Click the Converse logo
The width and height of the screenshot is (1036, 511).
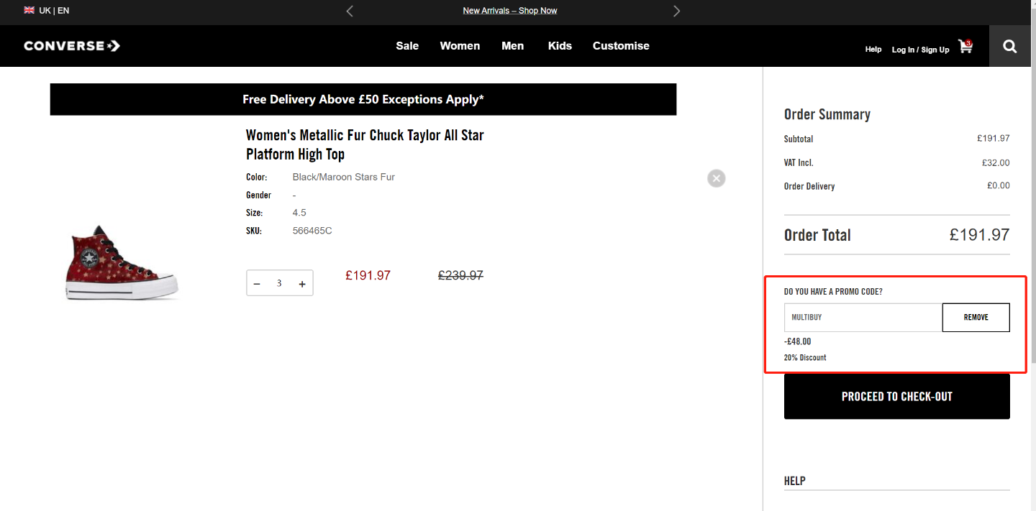(x=72, y=46)
